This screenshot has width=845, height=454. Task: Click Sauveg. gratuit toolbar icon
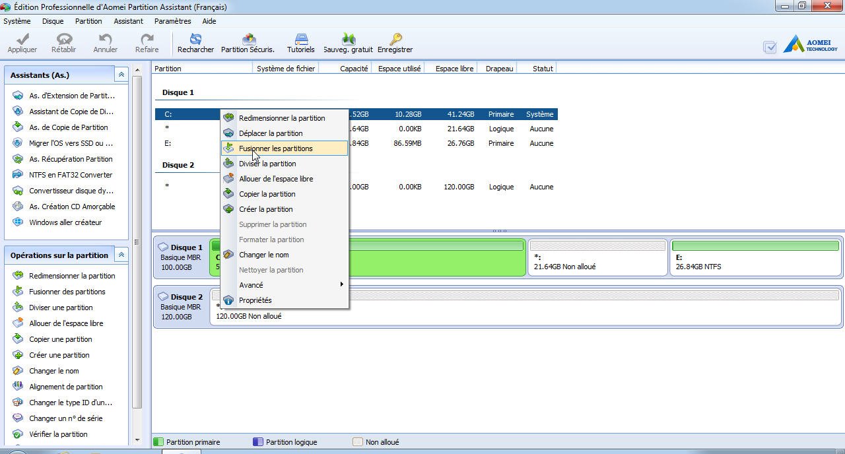(x=348, y=39)
